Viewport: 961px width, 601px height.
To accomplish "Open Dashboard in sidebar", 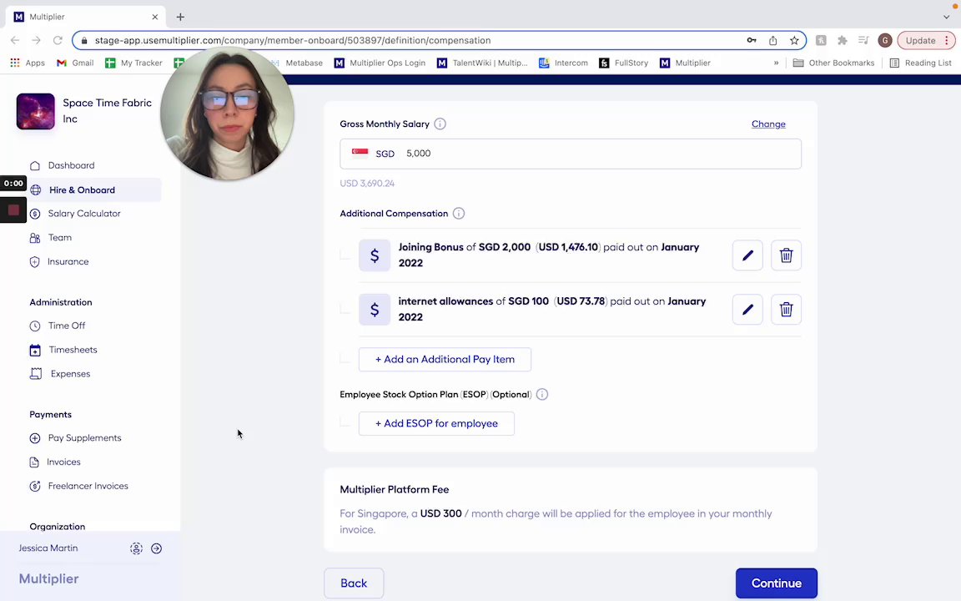I will click(x=71, y=165).
